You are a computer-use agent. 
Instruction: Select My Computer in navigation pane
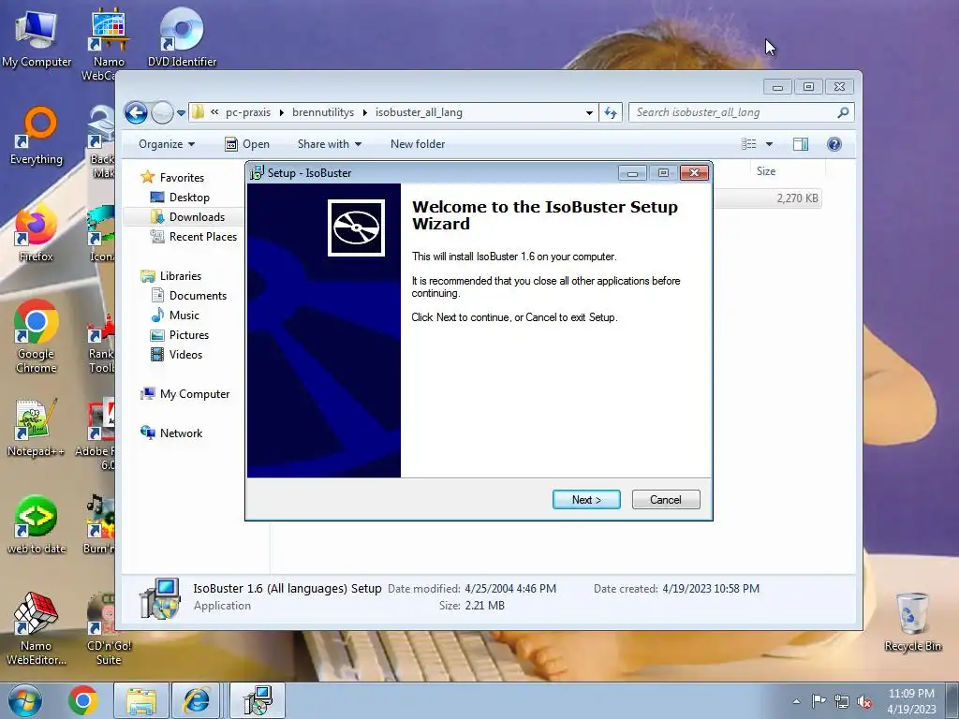click(x=195, y=394)
